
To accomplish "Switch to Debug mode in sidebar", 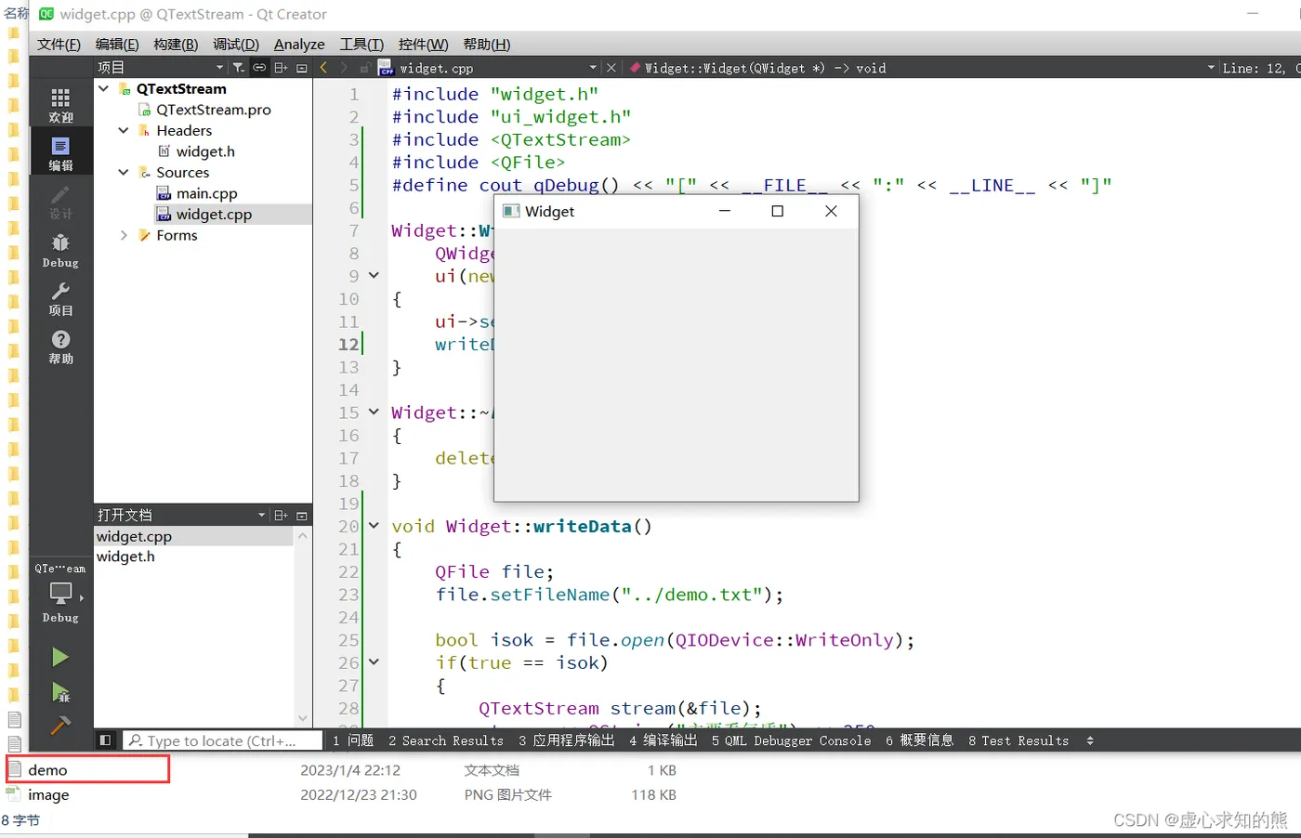I will click(x=60, y=250).
